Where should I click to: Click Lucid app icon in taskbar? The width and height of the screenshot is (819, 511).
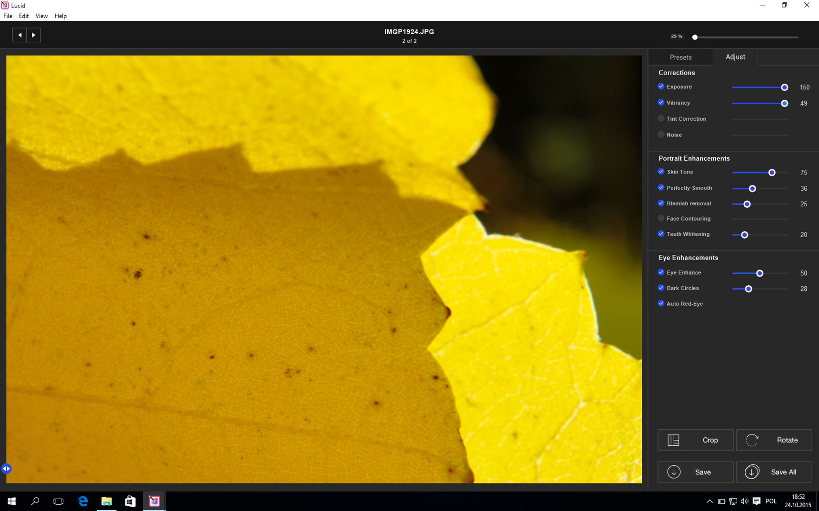pyautogui.click(x=154, y=501)
